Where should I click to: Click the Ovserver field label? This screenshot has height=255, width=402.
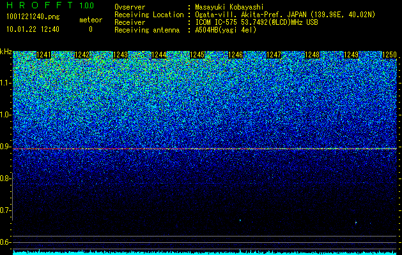(130, 7)
